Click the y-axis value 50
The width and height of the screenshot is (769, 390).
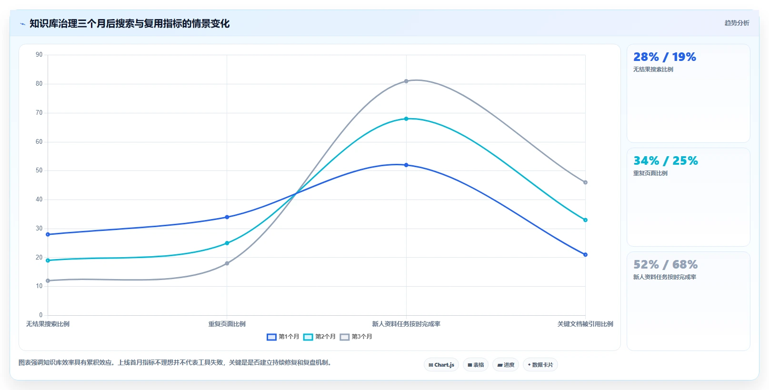tap(39, 170)
